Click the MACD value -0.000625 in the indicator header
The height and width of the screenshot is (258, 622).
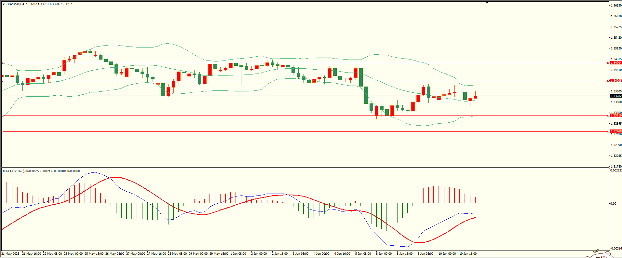32,171
